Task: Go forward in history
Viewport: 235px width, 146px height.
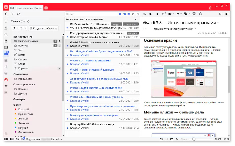Action: (x=13, y=14)
